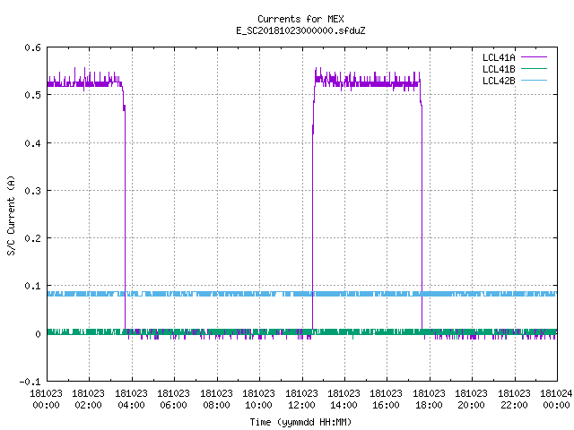Click the y-axis tick value 0.2

[32, 238]
